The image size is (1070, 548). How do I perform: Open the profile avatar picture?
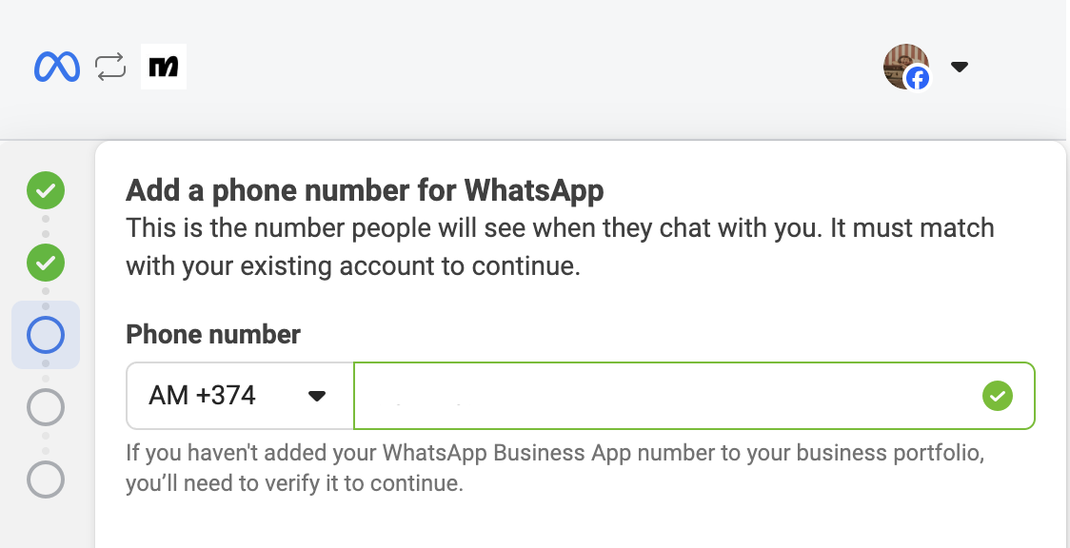click(x=902, y=64)
